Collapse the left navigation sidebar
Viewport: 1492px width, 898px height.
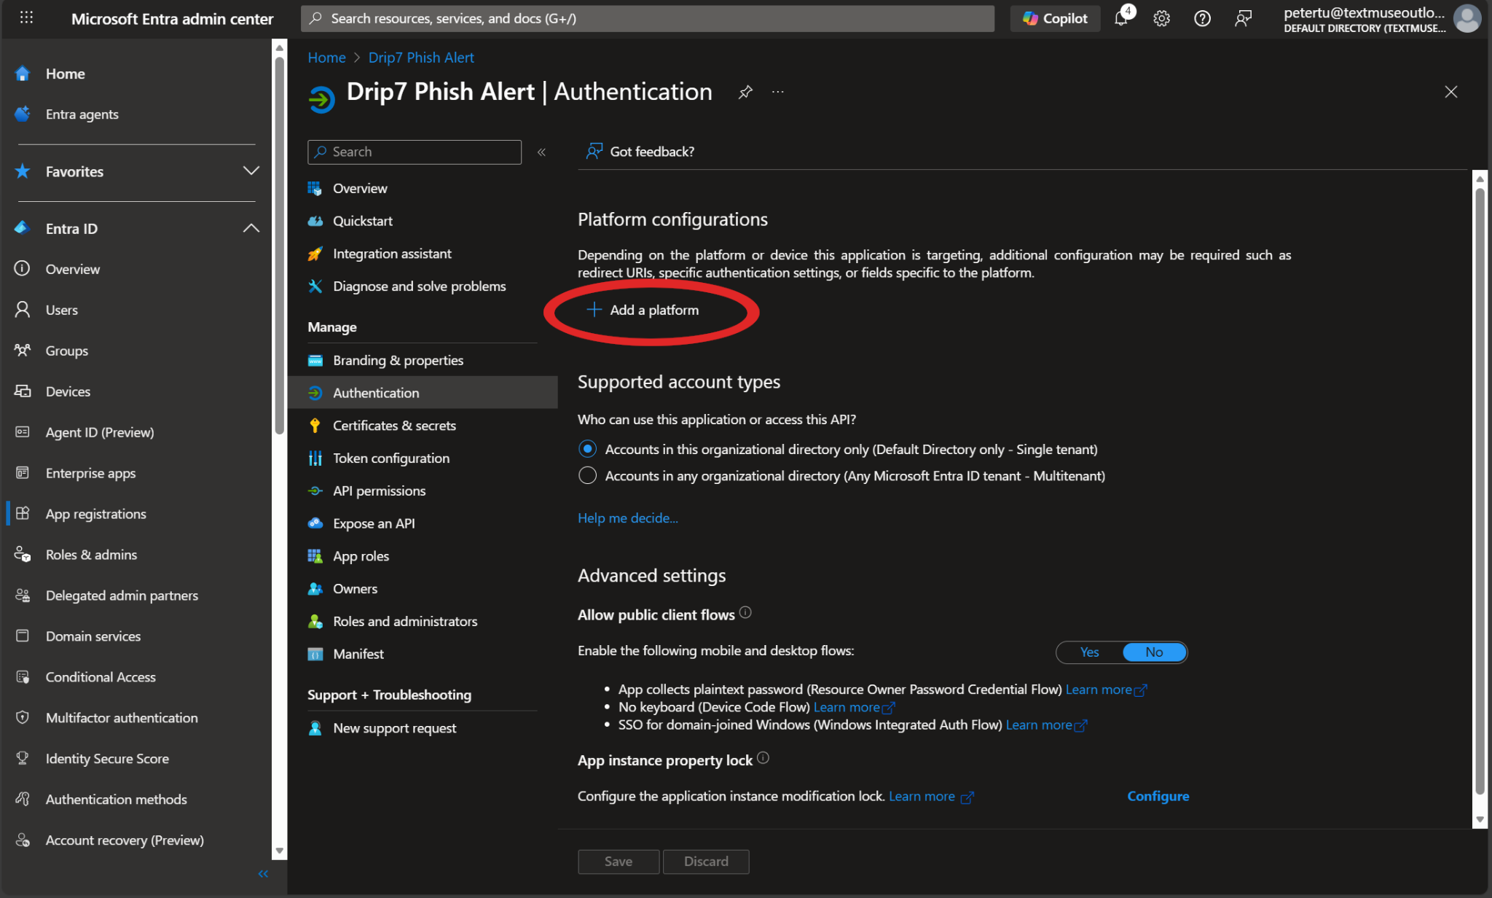[x=263, y=873]
